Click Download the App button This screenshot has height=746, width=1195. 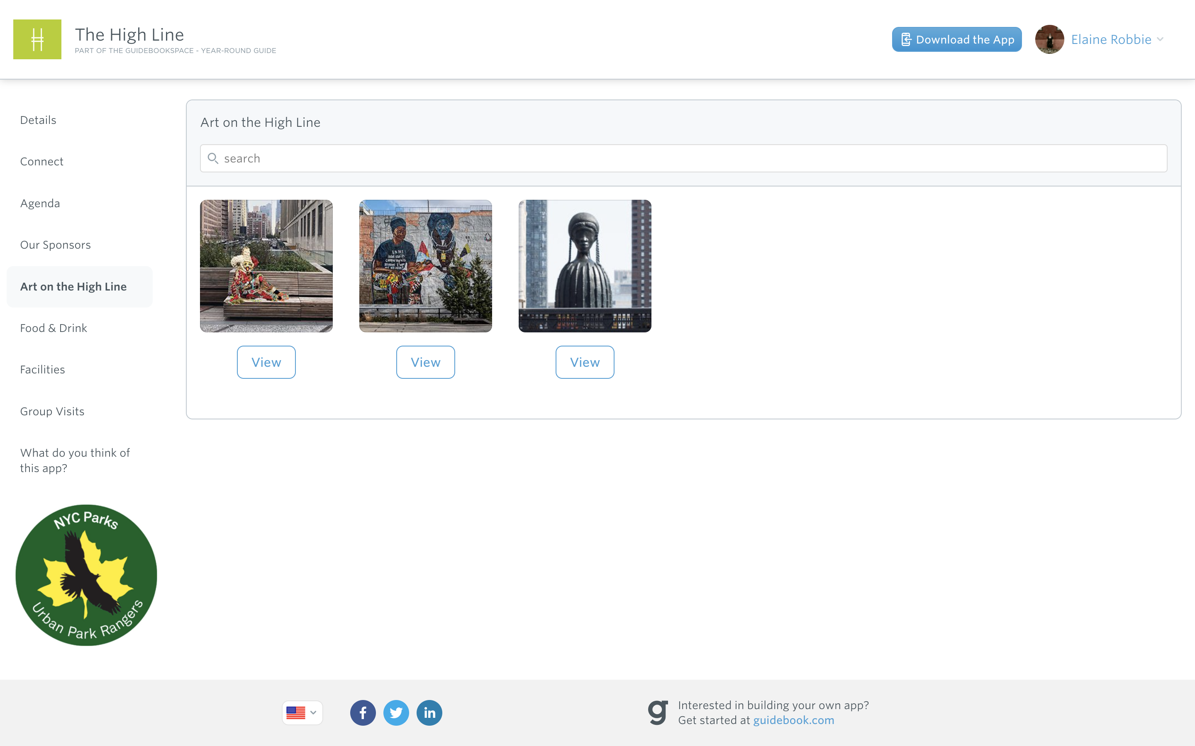pos(956,39)
